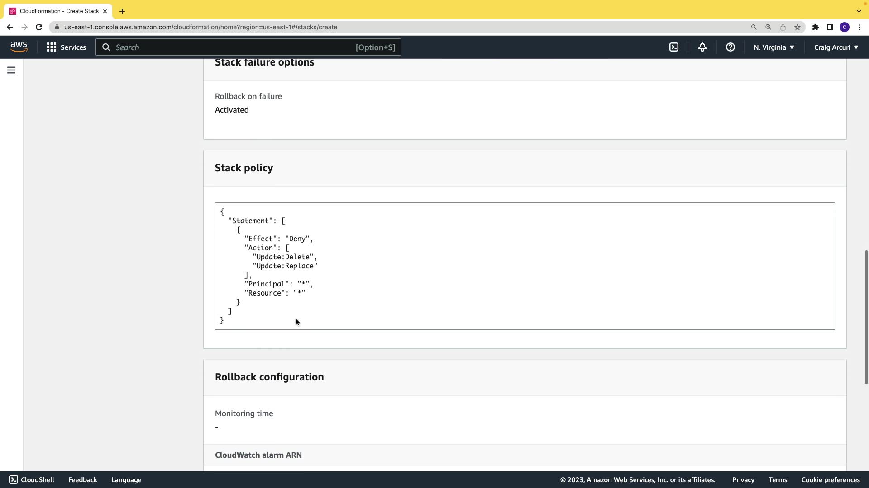Screen dimensions: 869x488
Task: Open the browser extensions puzzle icon
Action: click(815, 27)
